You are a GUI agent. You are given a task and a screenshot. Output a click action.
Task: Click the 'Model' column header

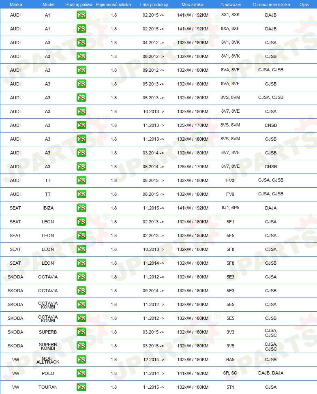[49, 4]
